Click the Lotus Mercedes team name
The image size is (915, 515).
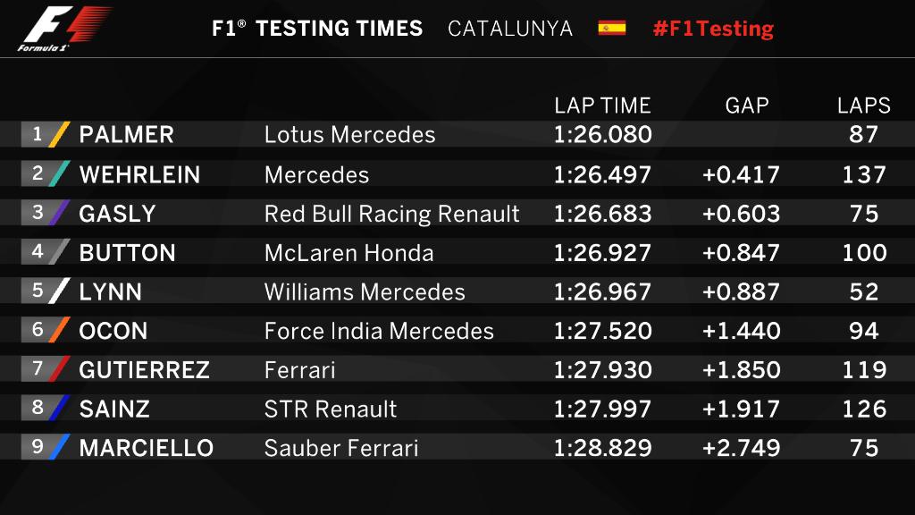[349, 135]
